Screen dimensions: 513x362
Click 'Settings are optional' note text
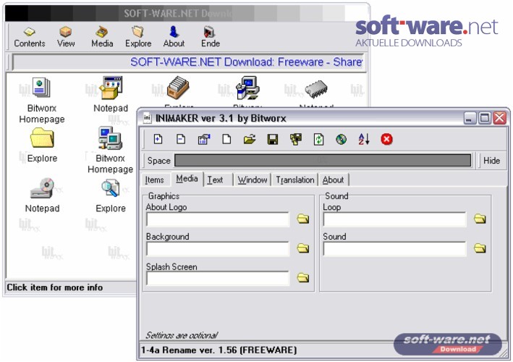pyautogui.click(x=182, y=335)
